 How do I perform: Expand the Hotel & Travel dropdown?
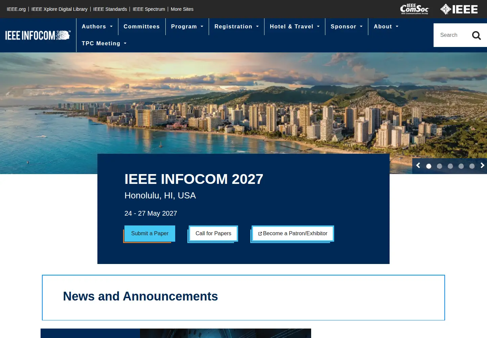pos(295,27)
